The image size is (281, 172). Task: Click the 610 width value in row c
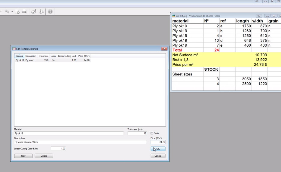coord(264,36)
